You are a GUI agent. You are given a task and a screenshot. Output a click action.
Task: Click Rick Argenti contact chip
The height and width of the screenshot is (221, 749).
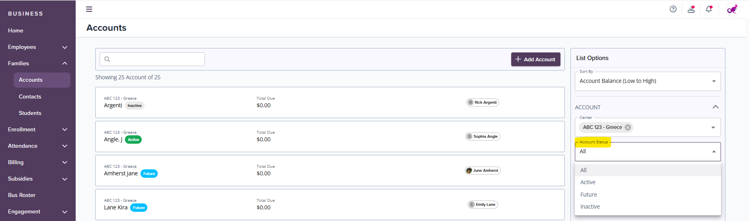click(482, 102)
